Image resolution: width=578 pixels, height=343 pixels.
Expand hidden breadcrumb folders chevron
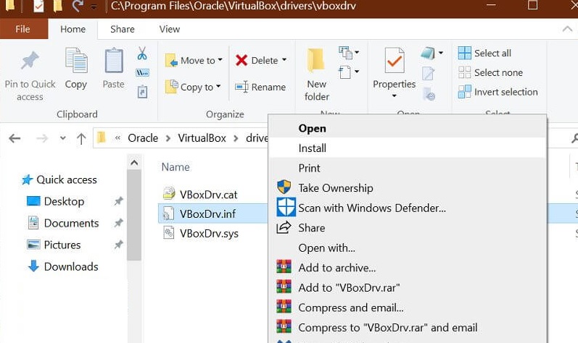point(117,138)
